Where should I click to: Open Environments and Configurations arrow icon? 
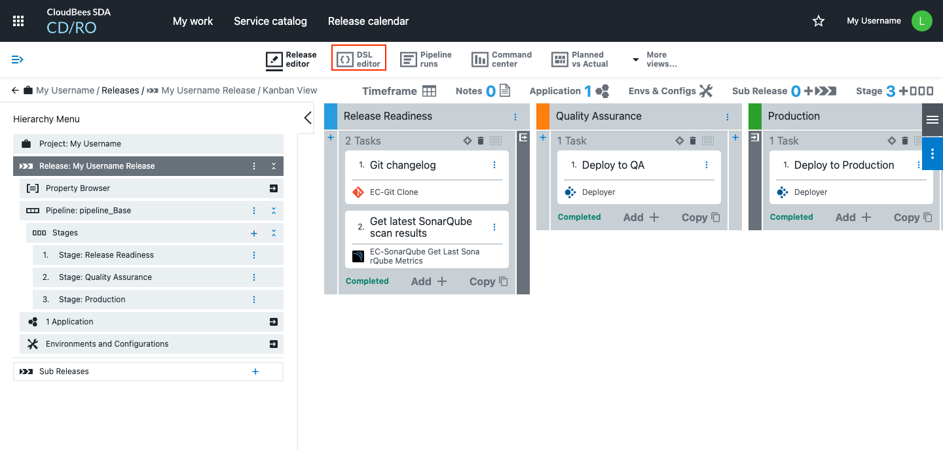(274, 344)
